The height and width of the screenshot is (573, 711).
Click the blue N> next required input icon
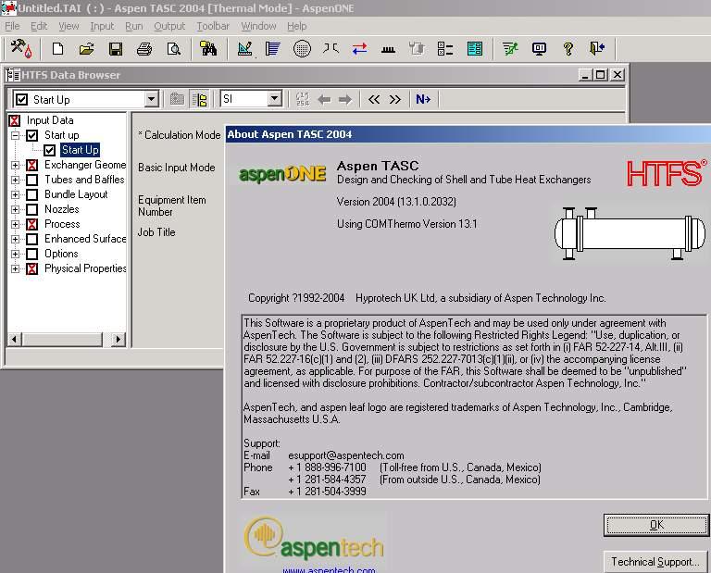coord(423,99)
